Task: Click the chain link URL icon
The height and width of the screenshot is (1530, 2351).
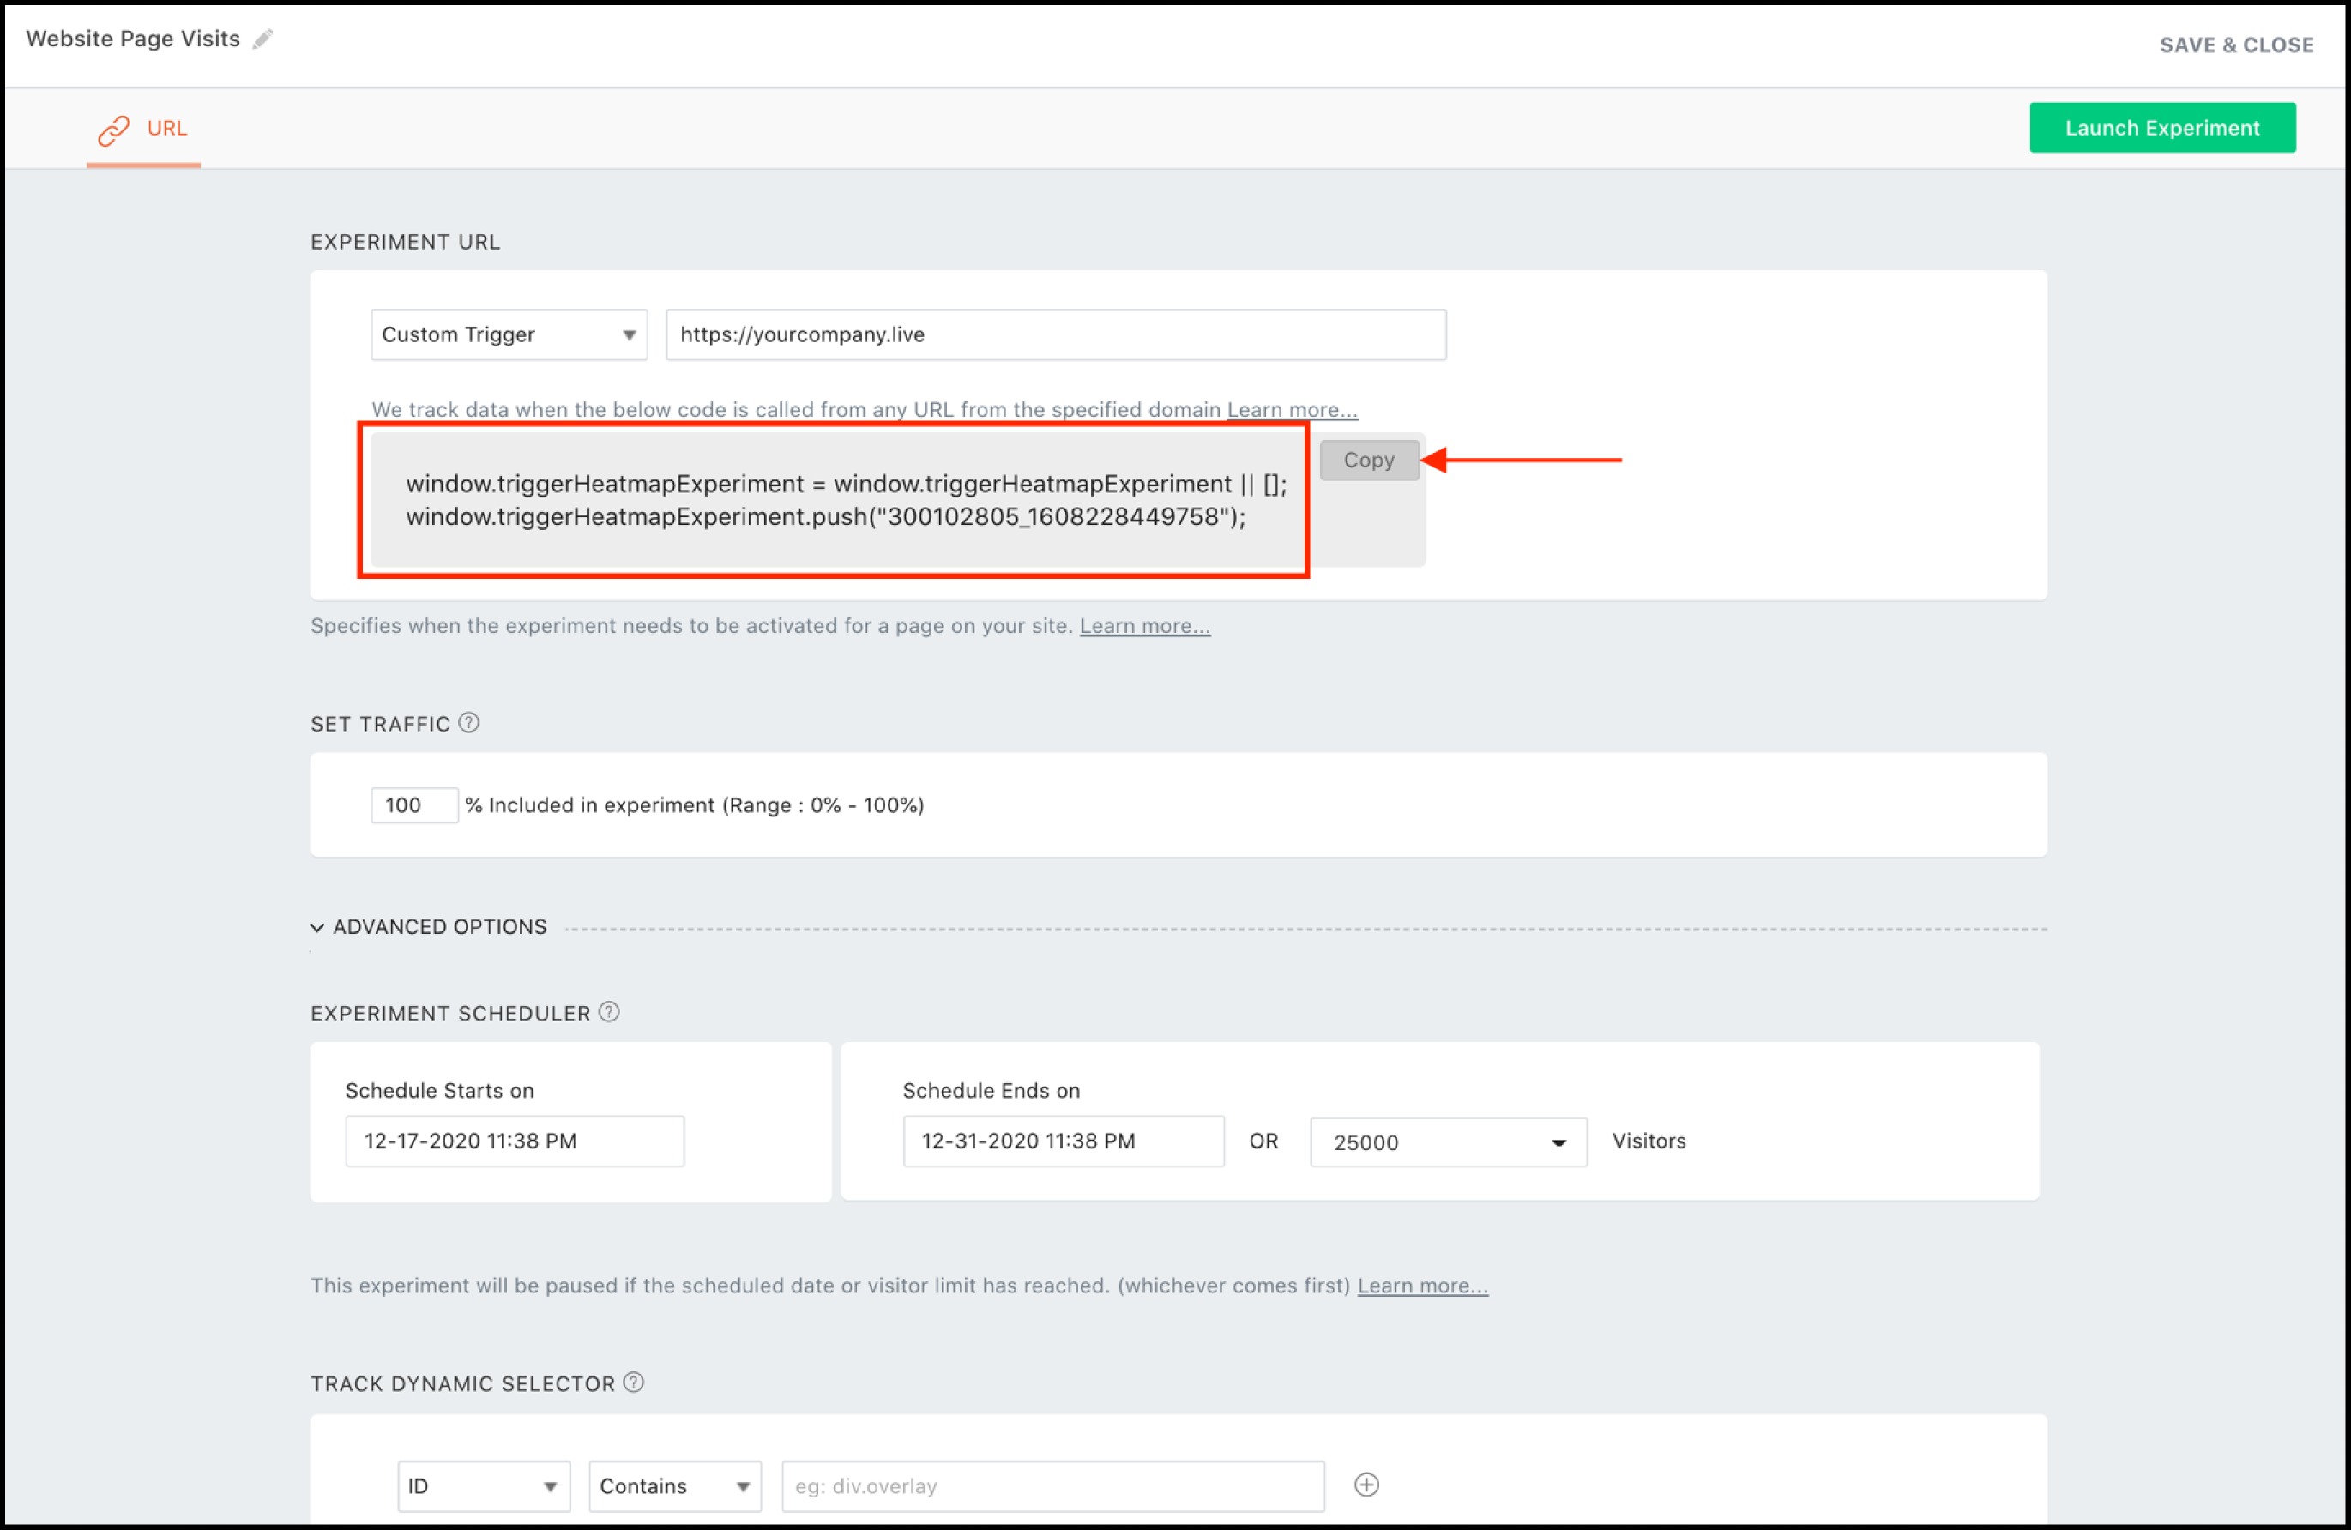Action: (113, 130)
